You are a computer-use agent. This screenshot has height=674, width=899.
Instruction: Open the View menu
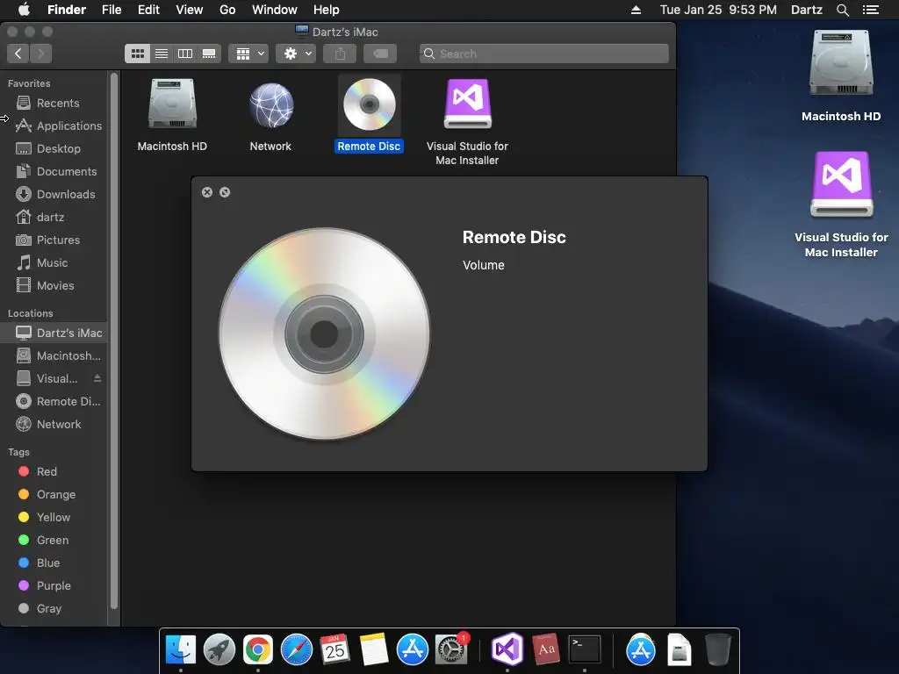(x=190, y=10)
